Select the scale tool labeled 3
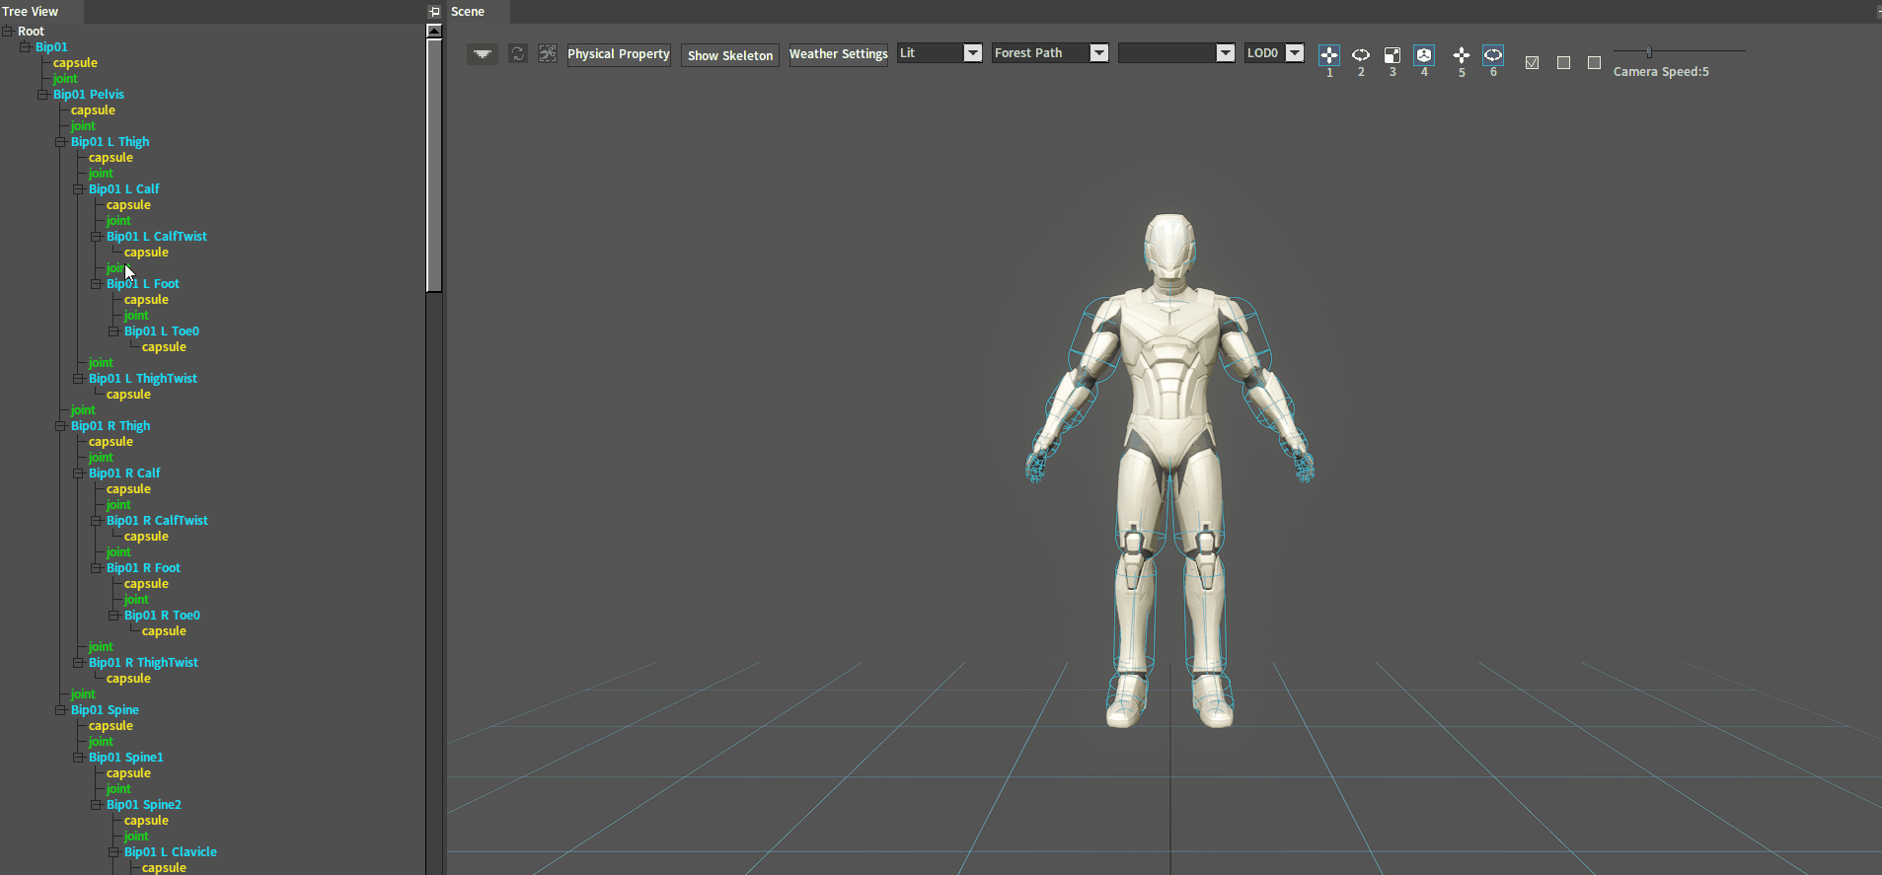The image size is (1882, 875). (x=1393, y=55)
